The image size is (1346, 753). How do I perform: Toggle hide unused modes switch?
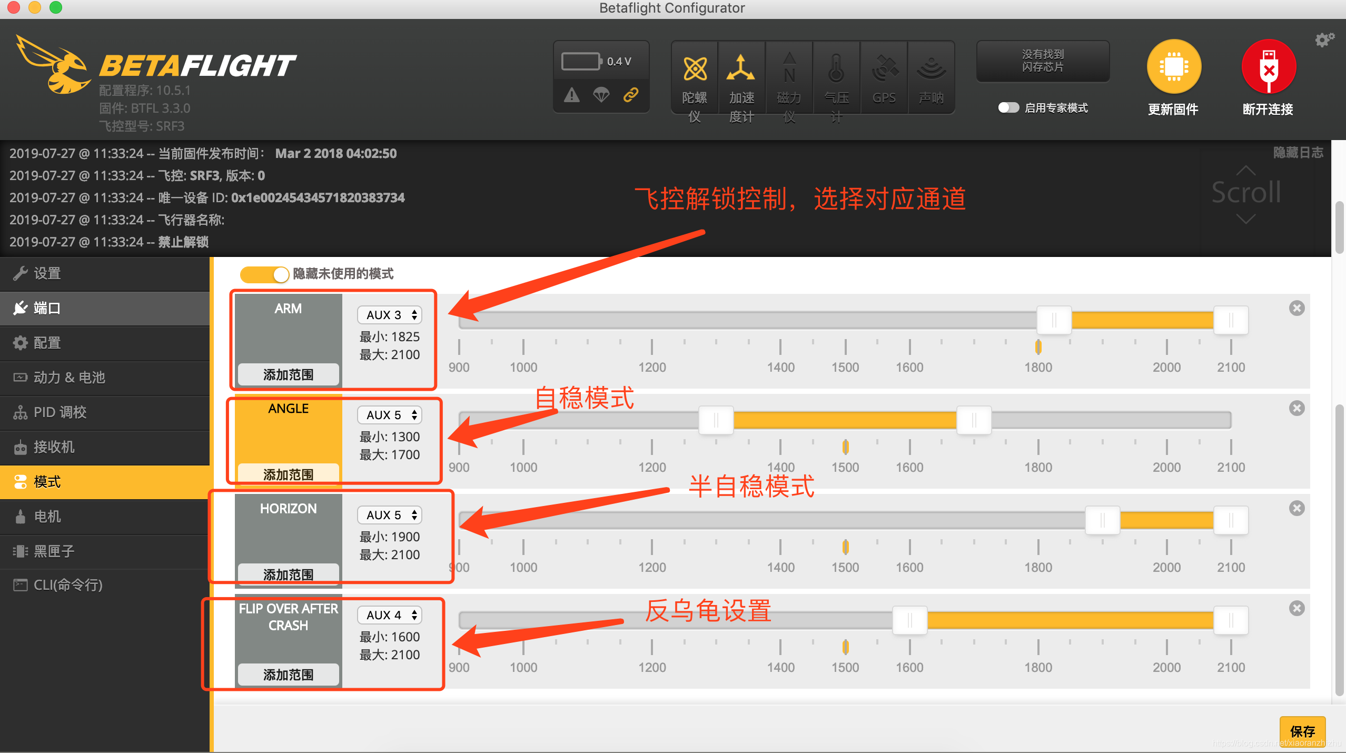264,274
